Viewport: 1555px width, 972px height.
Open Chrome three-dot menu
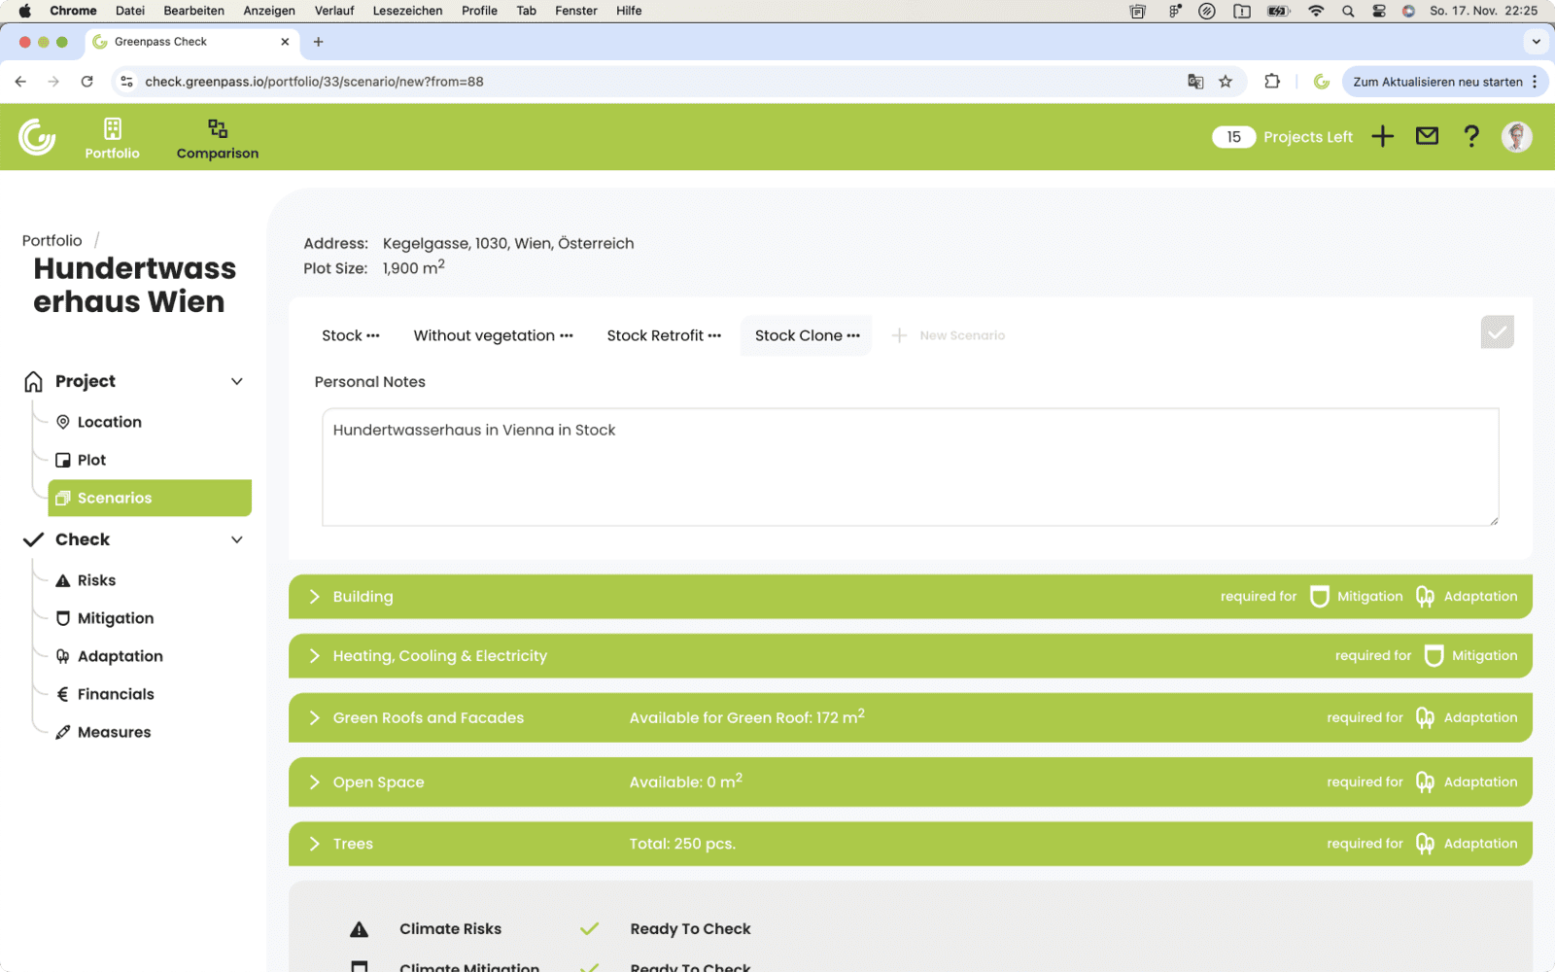click(x=1535, y=82)
